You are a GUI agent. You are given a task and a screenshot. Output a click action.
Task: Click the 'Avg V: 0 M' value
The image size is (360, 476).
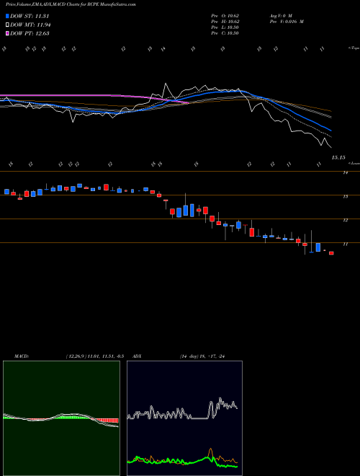(x=280, y=15)
